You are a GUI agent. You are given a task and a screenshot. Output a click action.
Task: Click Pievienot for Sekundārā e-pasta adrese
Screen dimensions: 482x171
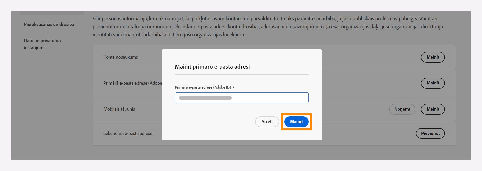(x=430, y=133)
